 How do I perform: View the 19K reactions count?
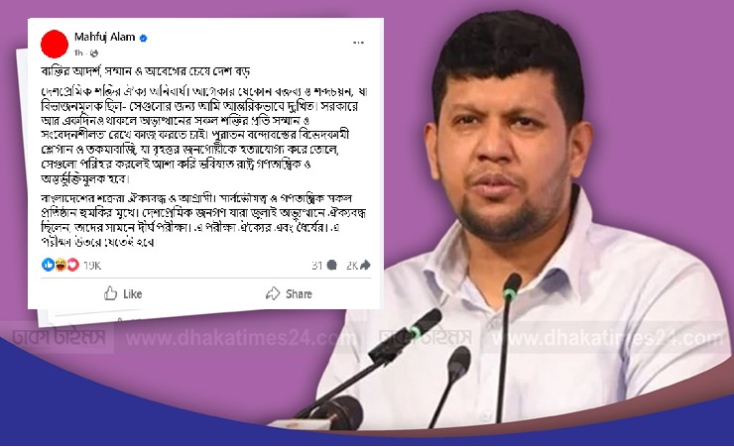coord(92,266)
